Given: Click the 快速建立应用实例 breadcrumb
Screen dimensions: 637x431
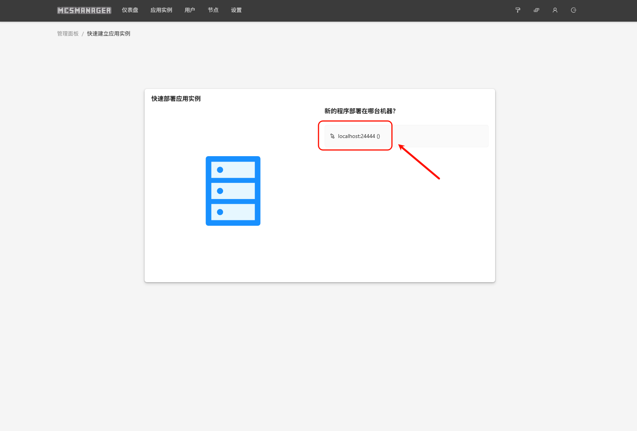Looking at the screenshot, I should pos(109,34).
